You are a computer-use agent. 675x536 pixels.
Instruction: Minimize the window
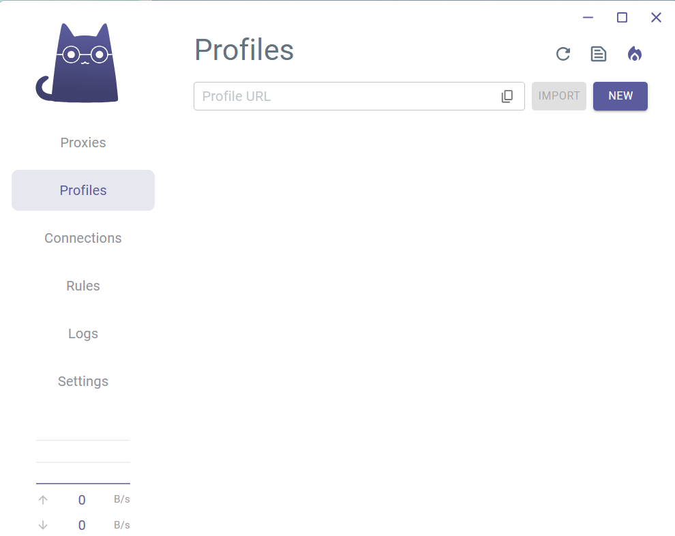click(588, 18)
